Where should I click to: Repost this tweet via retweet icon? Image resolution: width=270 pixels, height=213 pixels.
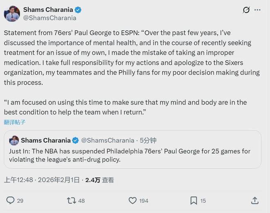(71, 200)
